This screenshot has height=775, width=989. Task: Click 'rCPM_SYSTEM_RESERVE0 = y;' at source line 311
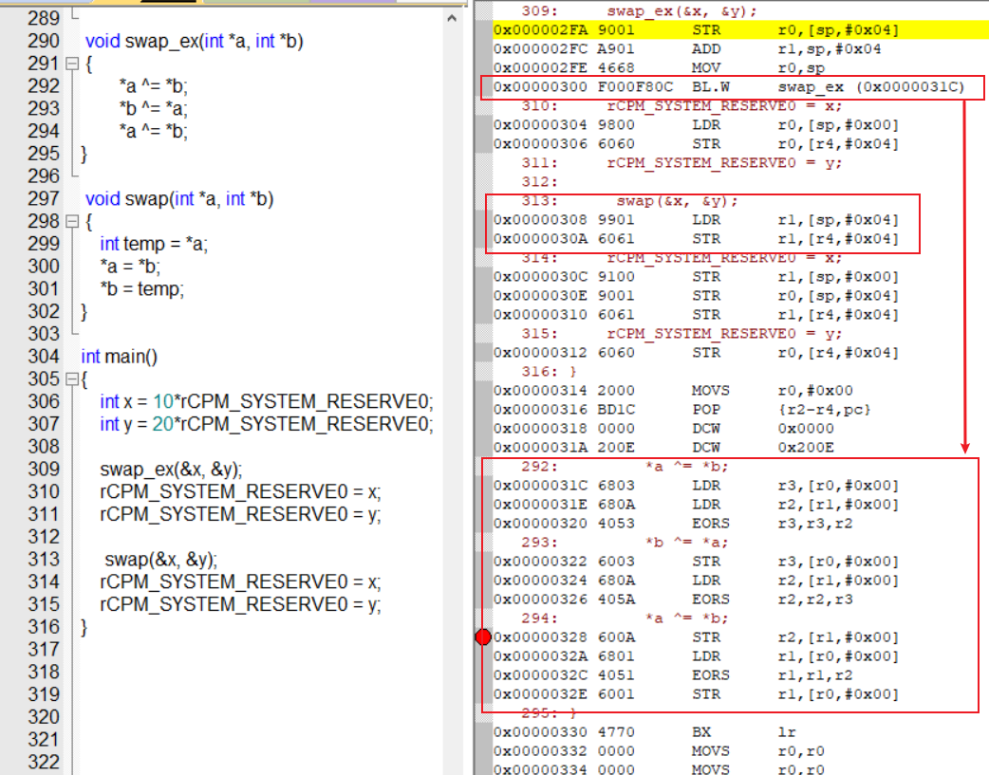point(240,514)
